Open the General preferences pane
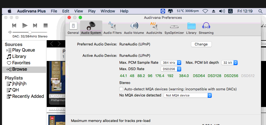 click(73, 28)
